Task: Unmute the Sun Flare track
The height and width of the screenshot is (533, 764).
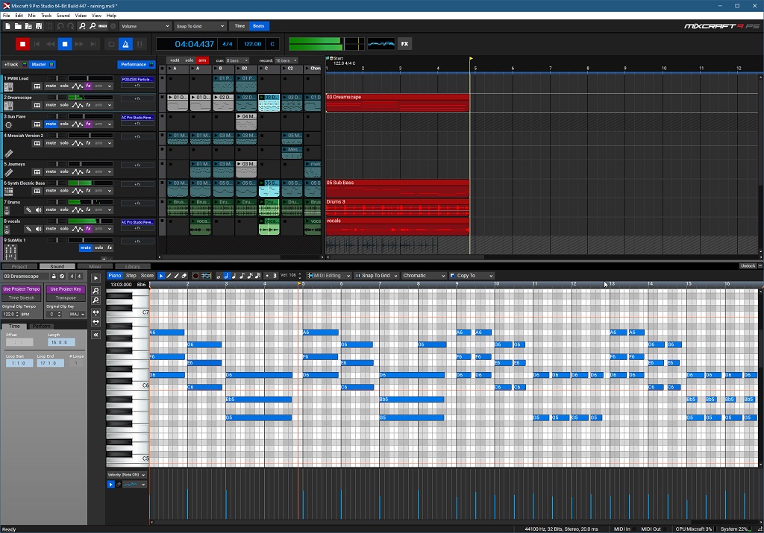Action: pyautogui.click(x=51, y=124)
